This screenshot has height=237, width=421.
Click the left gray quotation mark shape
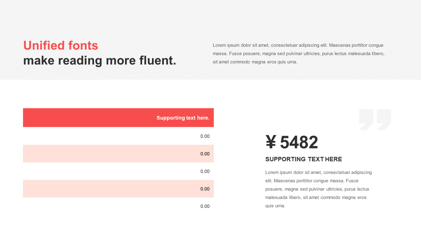[x=366, y=118]
